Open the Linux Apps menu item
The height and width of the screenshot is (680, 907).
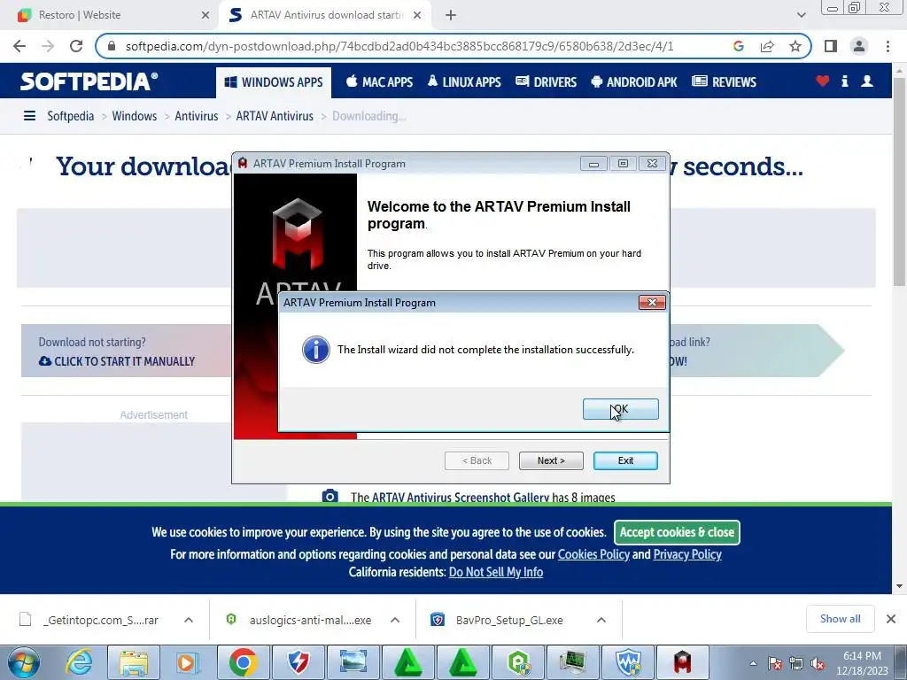pos(464,82)
